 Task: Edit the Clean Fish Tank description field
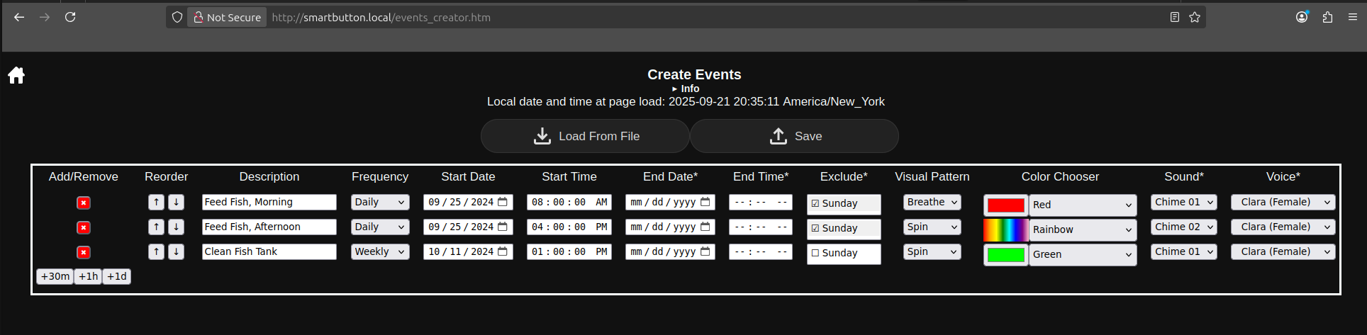[269, 251]
